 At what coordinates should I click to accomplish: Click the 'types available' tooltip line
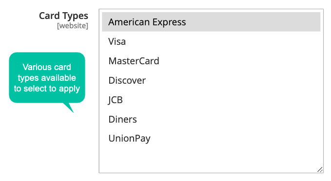coord(47,78)
